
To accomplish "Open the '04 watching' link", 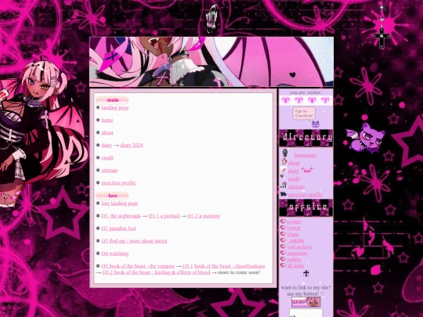I will (115, 254).
